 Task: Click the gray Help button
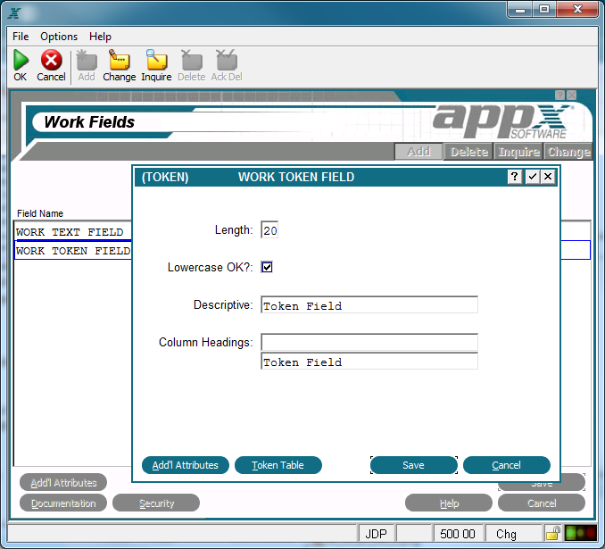coord(449,503)
